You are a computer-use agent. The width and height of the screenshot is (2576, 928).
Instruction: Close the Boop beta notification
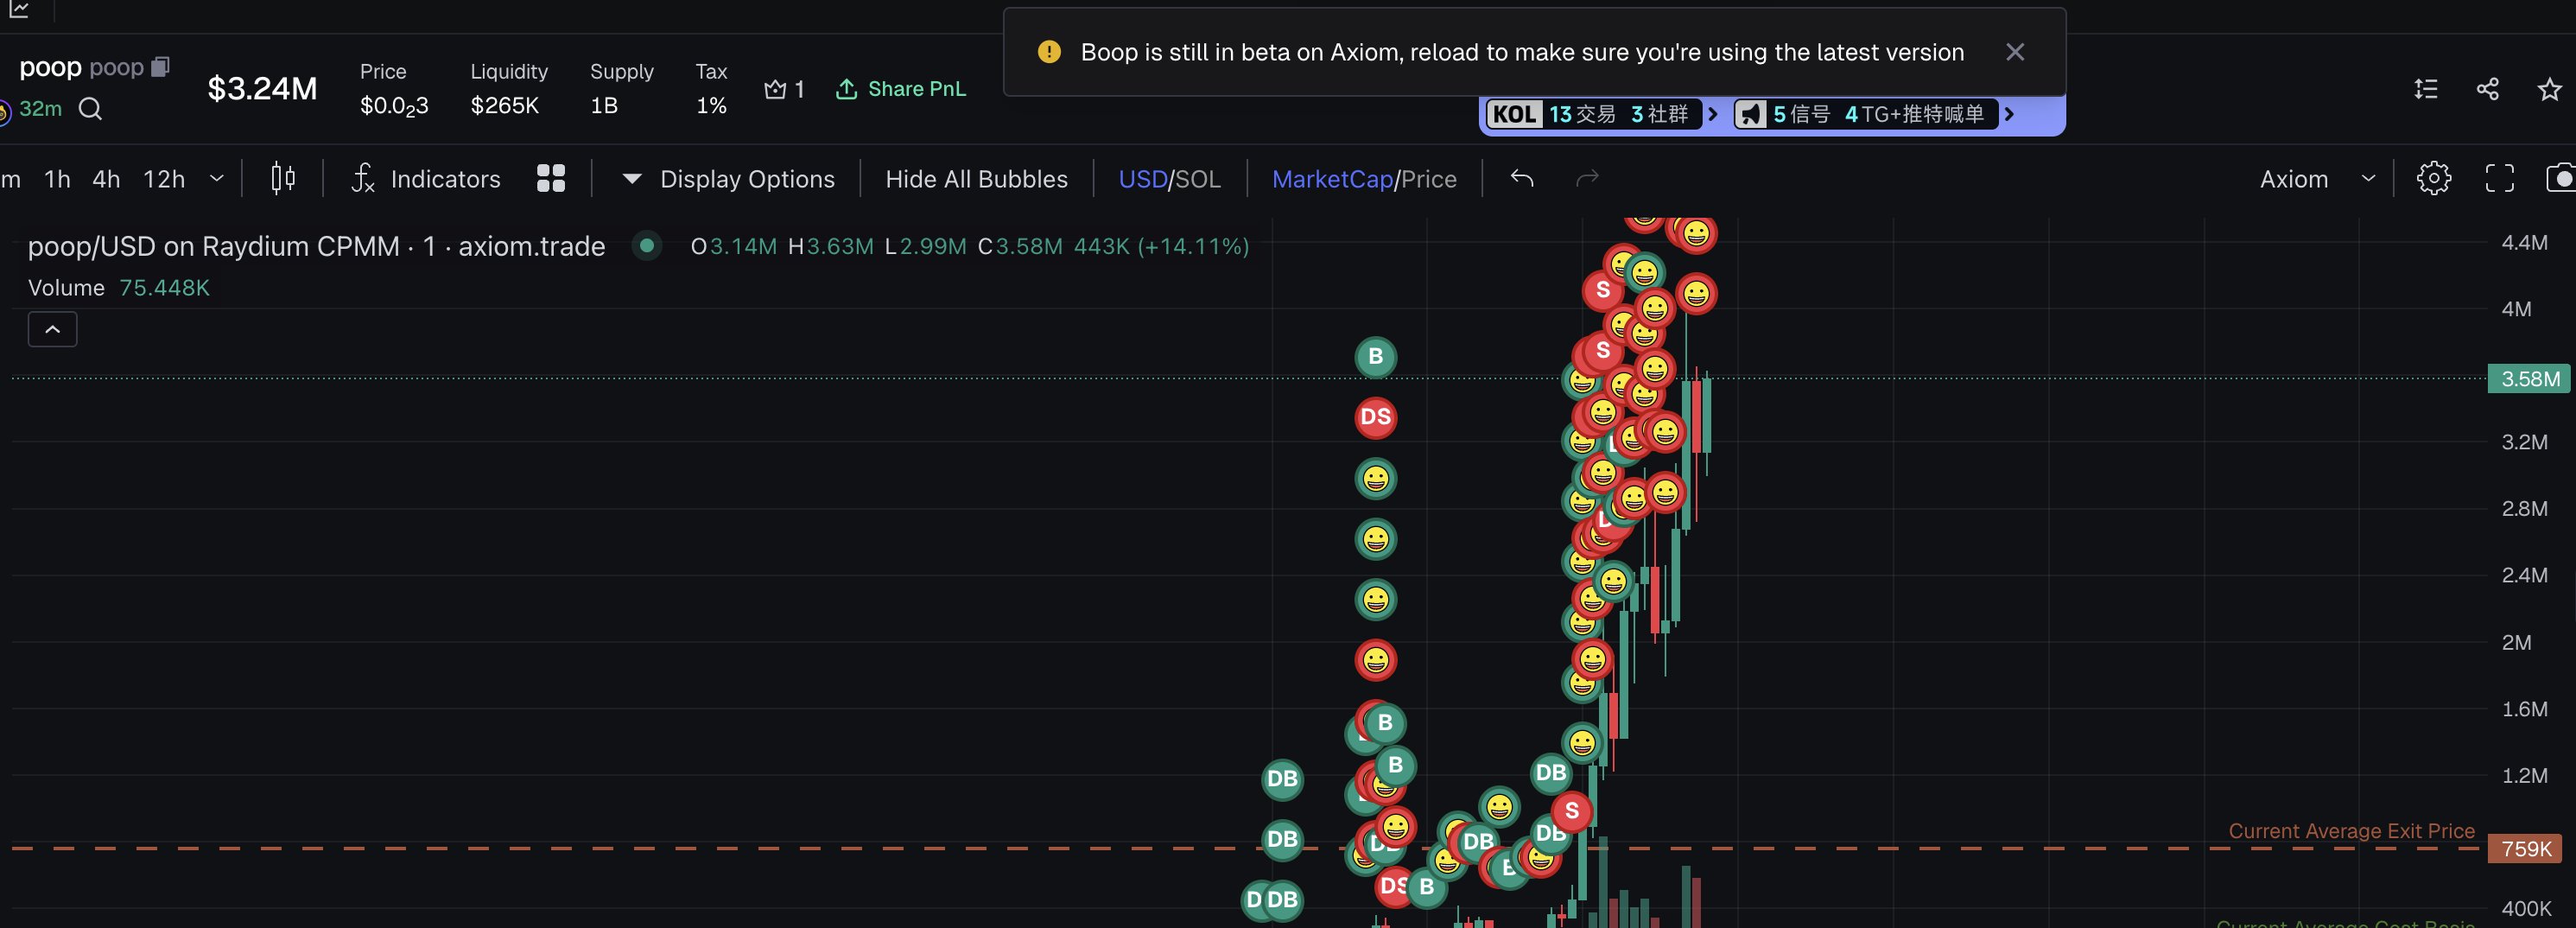click(x=2014, y=52)
